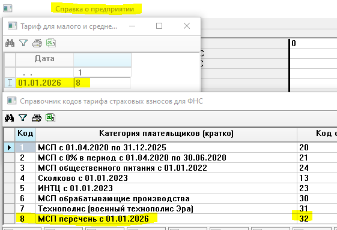Click the filter funnel icon in tariff window

[23, 43]
